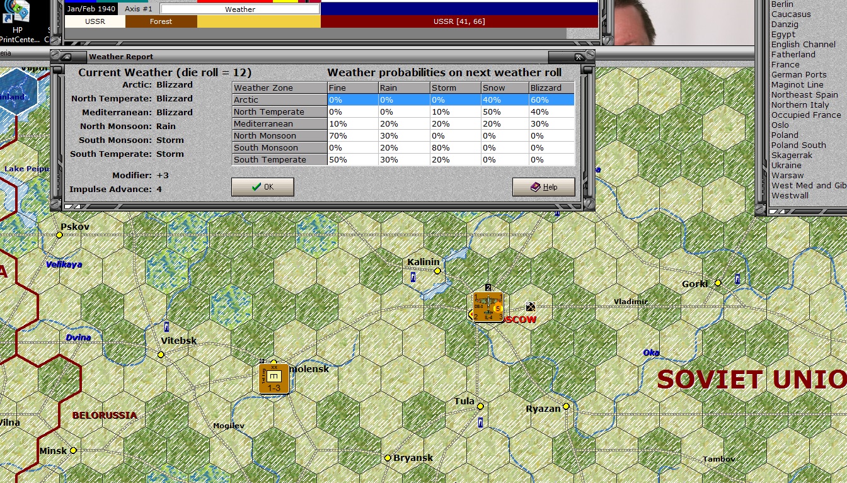Select Oslo in the map list
Image resolution: width=847 pixels, height=483 pixels.
click(x=780, y=125)
